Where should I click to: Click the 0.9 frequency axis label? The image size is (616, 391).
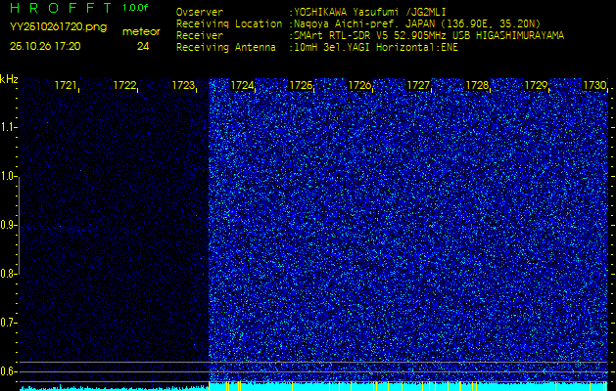point(7,226)
